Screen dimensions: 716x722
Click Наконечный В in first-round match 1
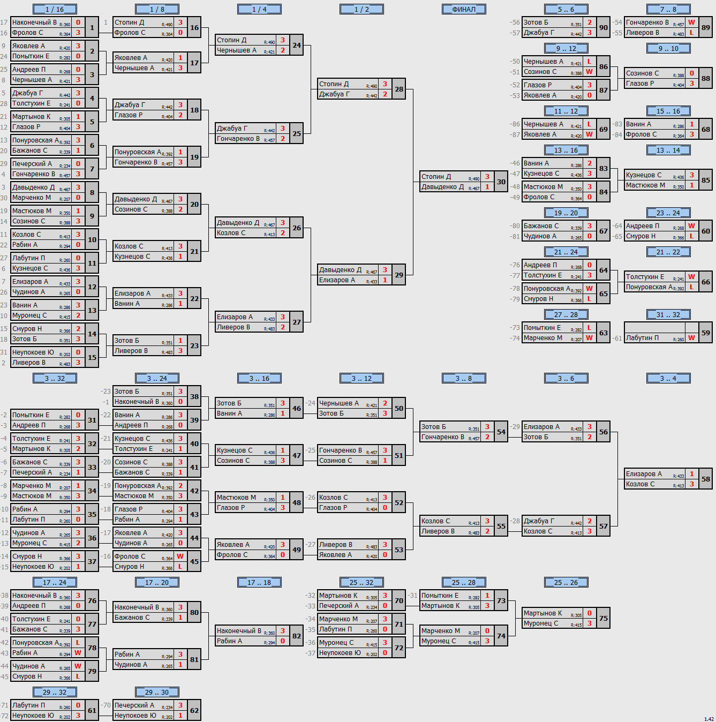pos(34,22)
